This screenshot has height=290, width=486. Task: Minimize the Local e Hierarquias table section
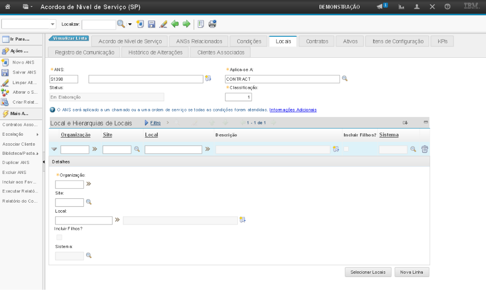[425, 123]
